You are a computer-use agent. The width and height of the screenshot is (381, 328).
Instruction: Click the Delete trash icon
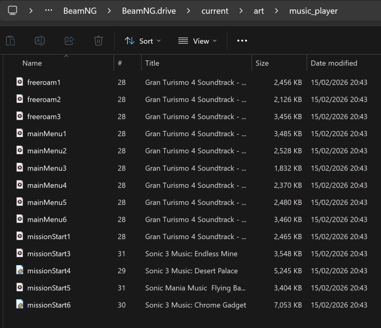point(99,41)
